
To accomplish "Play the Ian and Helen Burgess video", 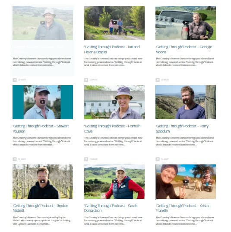I will tap(114, 23).
